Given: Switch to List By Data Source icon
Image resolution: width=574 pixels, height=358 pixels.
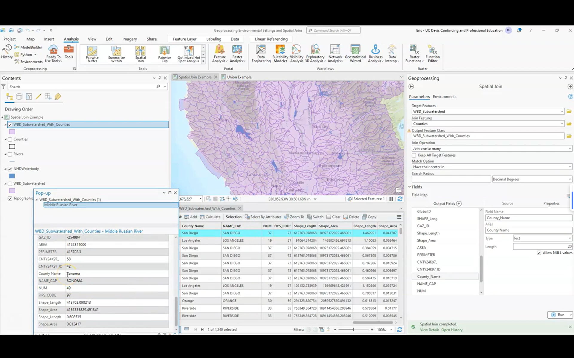Looking at the screenshot, I should [x=19, y=97].
